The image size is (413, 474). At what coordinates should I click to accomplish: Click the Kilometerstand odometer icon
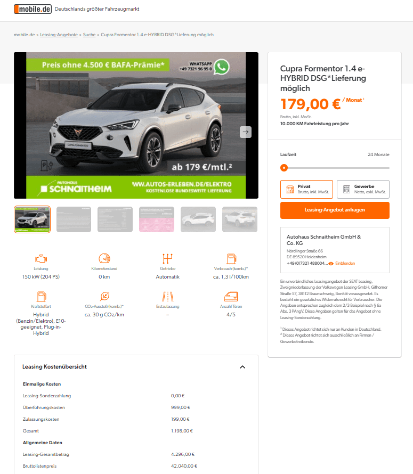104,258
